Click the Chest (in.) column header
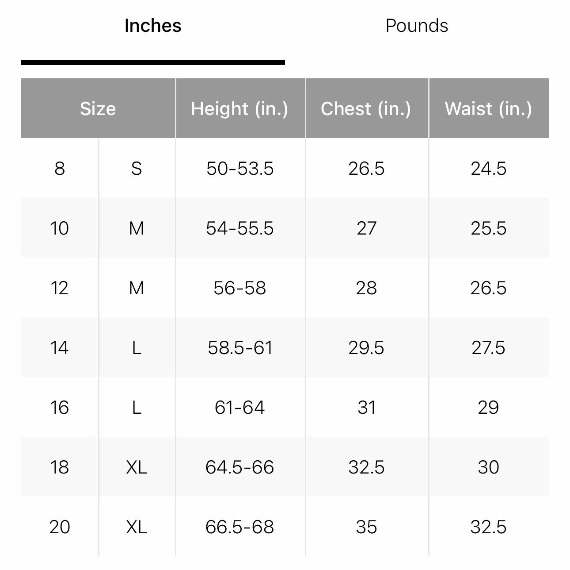 pyautogui.click(x=366, y=108)
